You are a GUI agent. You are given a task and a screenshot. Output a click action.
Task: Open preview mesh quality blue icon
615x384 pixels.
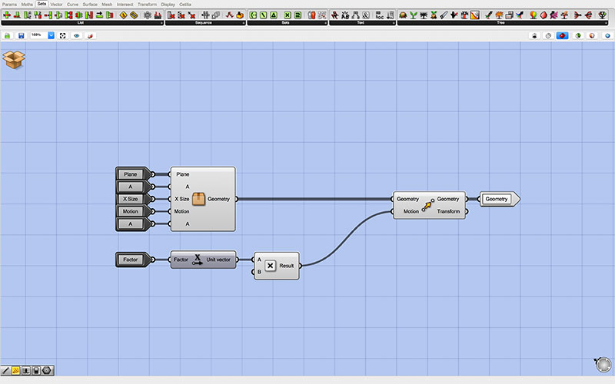(607, 35)
